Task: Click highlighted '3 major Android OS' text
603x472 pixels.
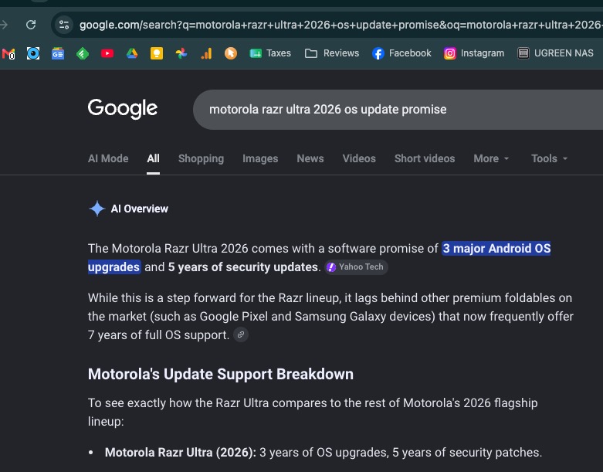Action: [496, 249]
